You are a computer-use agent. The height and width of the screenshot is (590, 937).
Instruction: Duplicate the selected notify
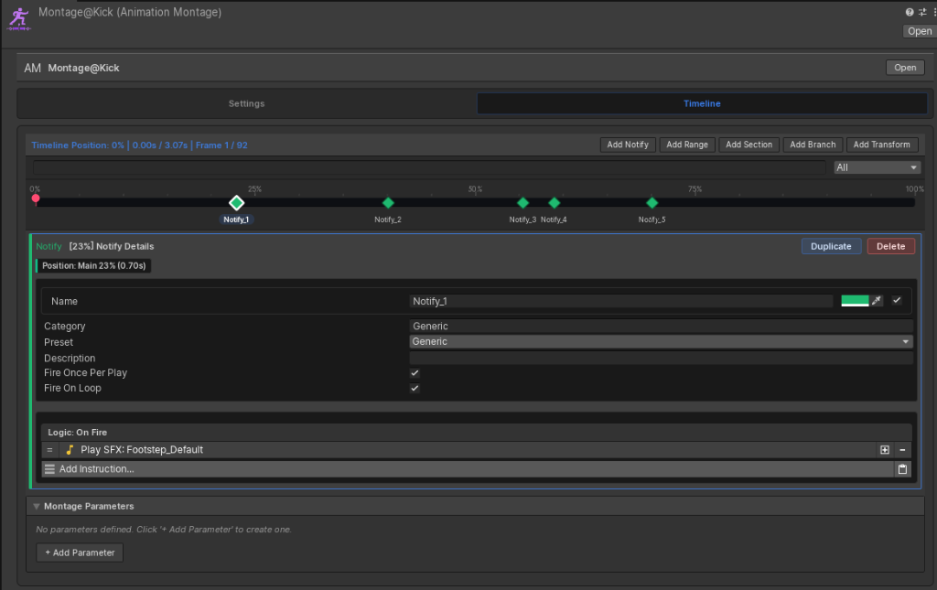pyautogui.click(x=831, y=246)
